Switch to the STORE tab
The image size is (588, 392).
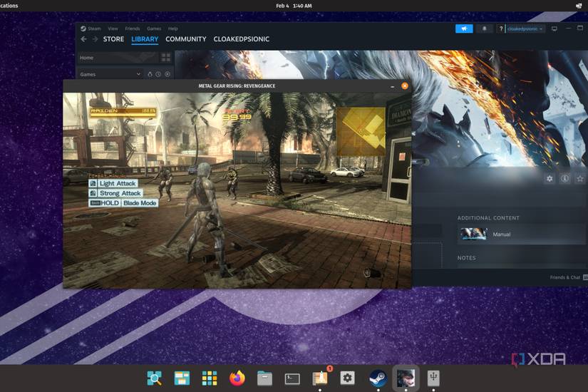tap(113, 39)
